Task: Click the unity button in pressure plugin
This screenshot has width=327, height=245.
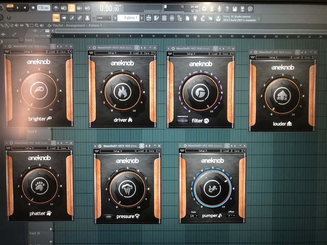Action: pos(109,217)
